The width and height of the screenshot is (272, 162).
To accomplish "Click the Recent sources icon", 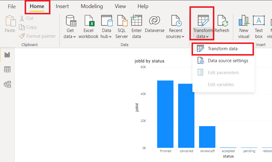I will pyautogui.click(x=176, y=21).
